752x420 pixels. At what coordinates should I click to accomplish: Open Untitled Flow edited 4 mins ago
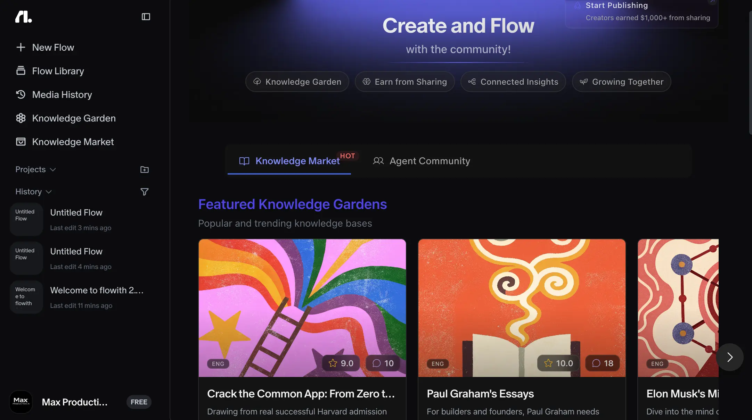(x=83, y=258)
